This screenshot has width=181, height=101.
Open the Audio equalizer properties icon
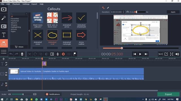pyautogui.click(x=69, y=54)
